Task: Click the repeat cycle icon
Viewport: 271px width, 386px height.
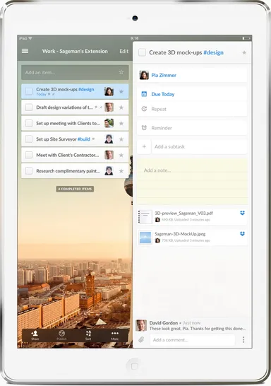Action: pyautogui.click(x=144, y=109)
